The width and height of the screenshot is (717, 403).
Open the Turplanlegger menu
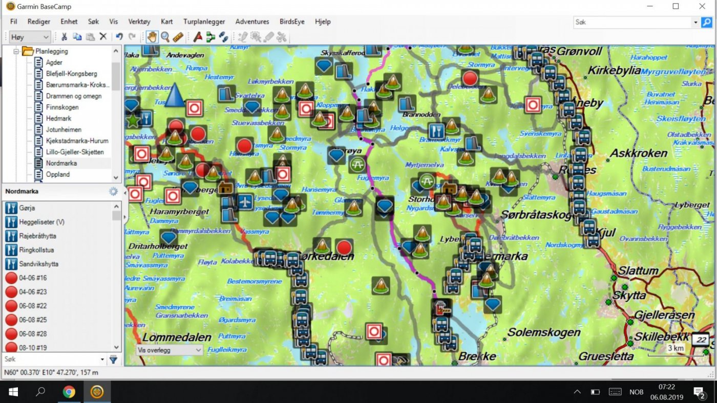pyautogui.click(x=204, y=21)
